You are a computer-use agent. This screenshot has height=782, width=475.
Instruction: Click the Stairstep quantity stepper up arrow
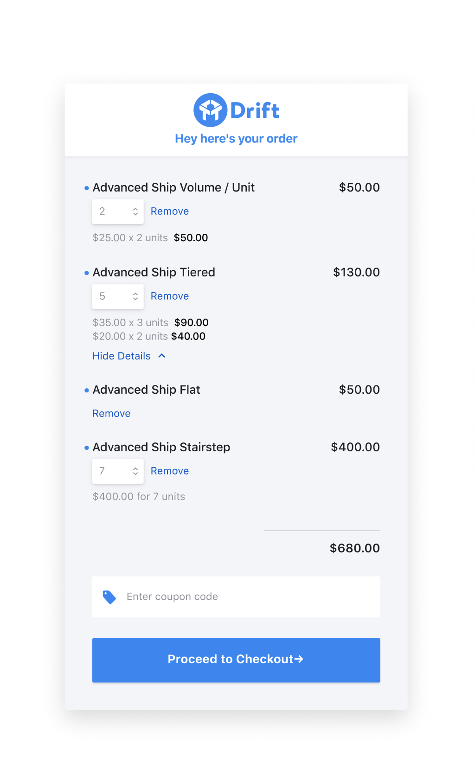click(x=135, y=468)
